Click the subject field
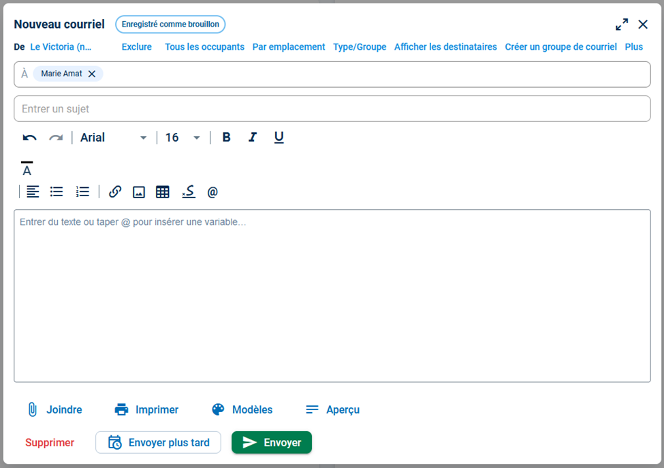The image size is (664, 468). [x=332, y=109]
